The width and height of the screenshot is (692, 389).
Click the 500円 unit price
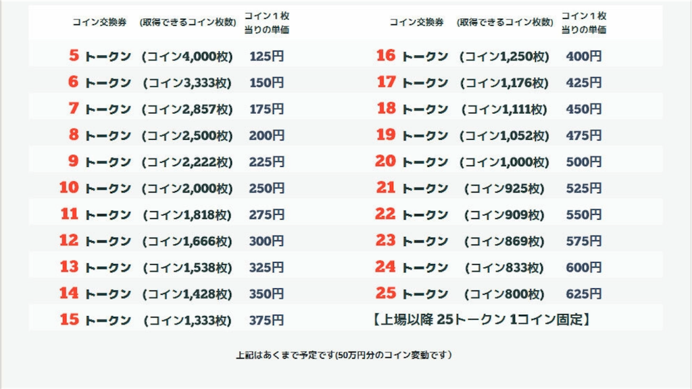(584, 162)
